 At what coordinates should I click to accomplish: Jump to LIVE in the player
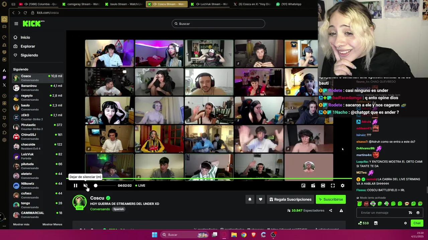pyautogui.click(x=140, y=186)
